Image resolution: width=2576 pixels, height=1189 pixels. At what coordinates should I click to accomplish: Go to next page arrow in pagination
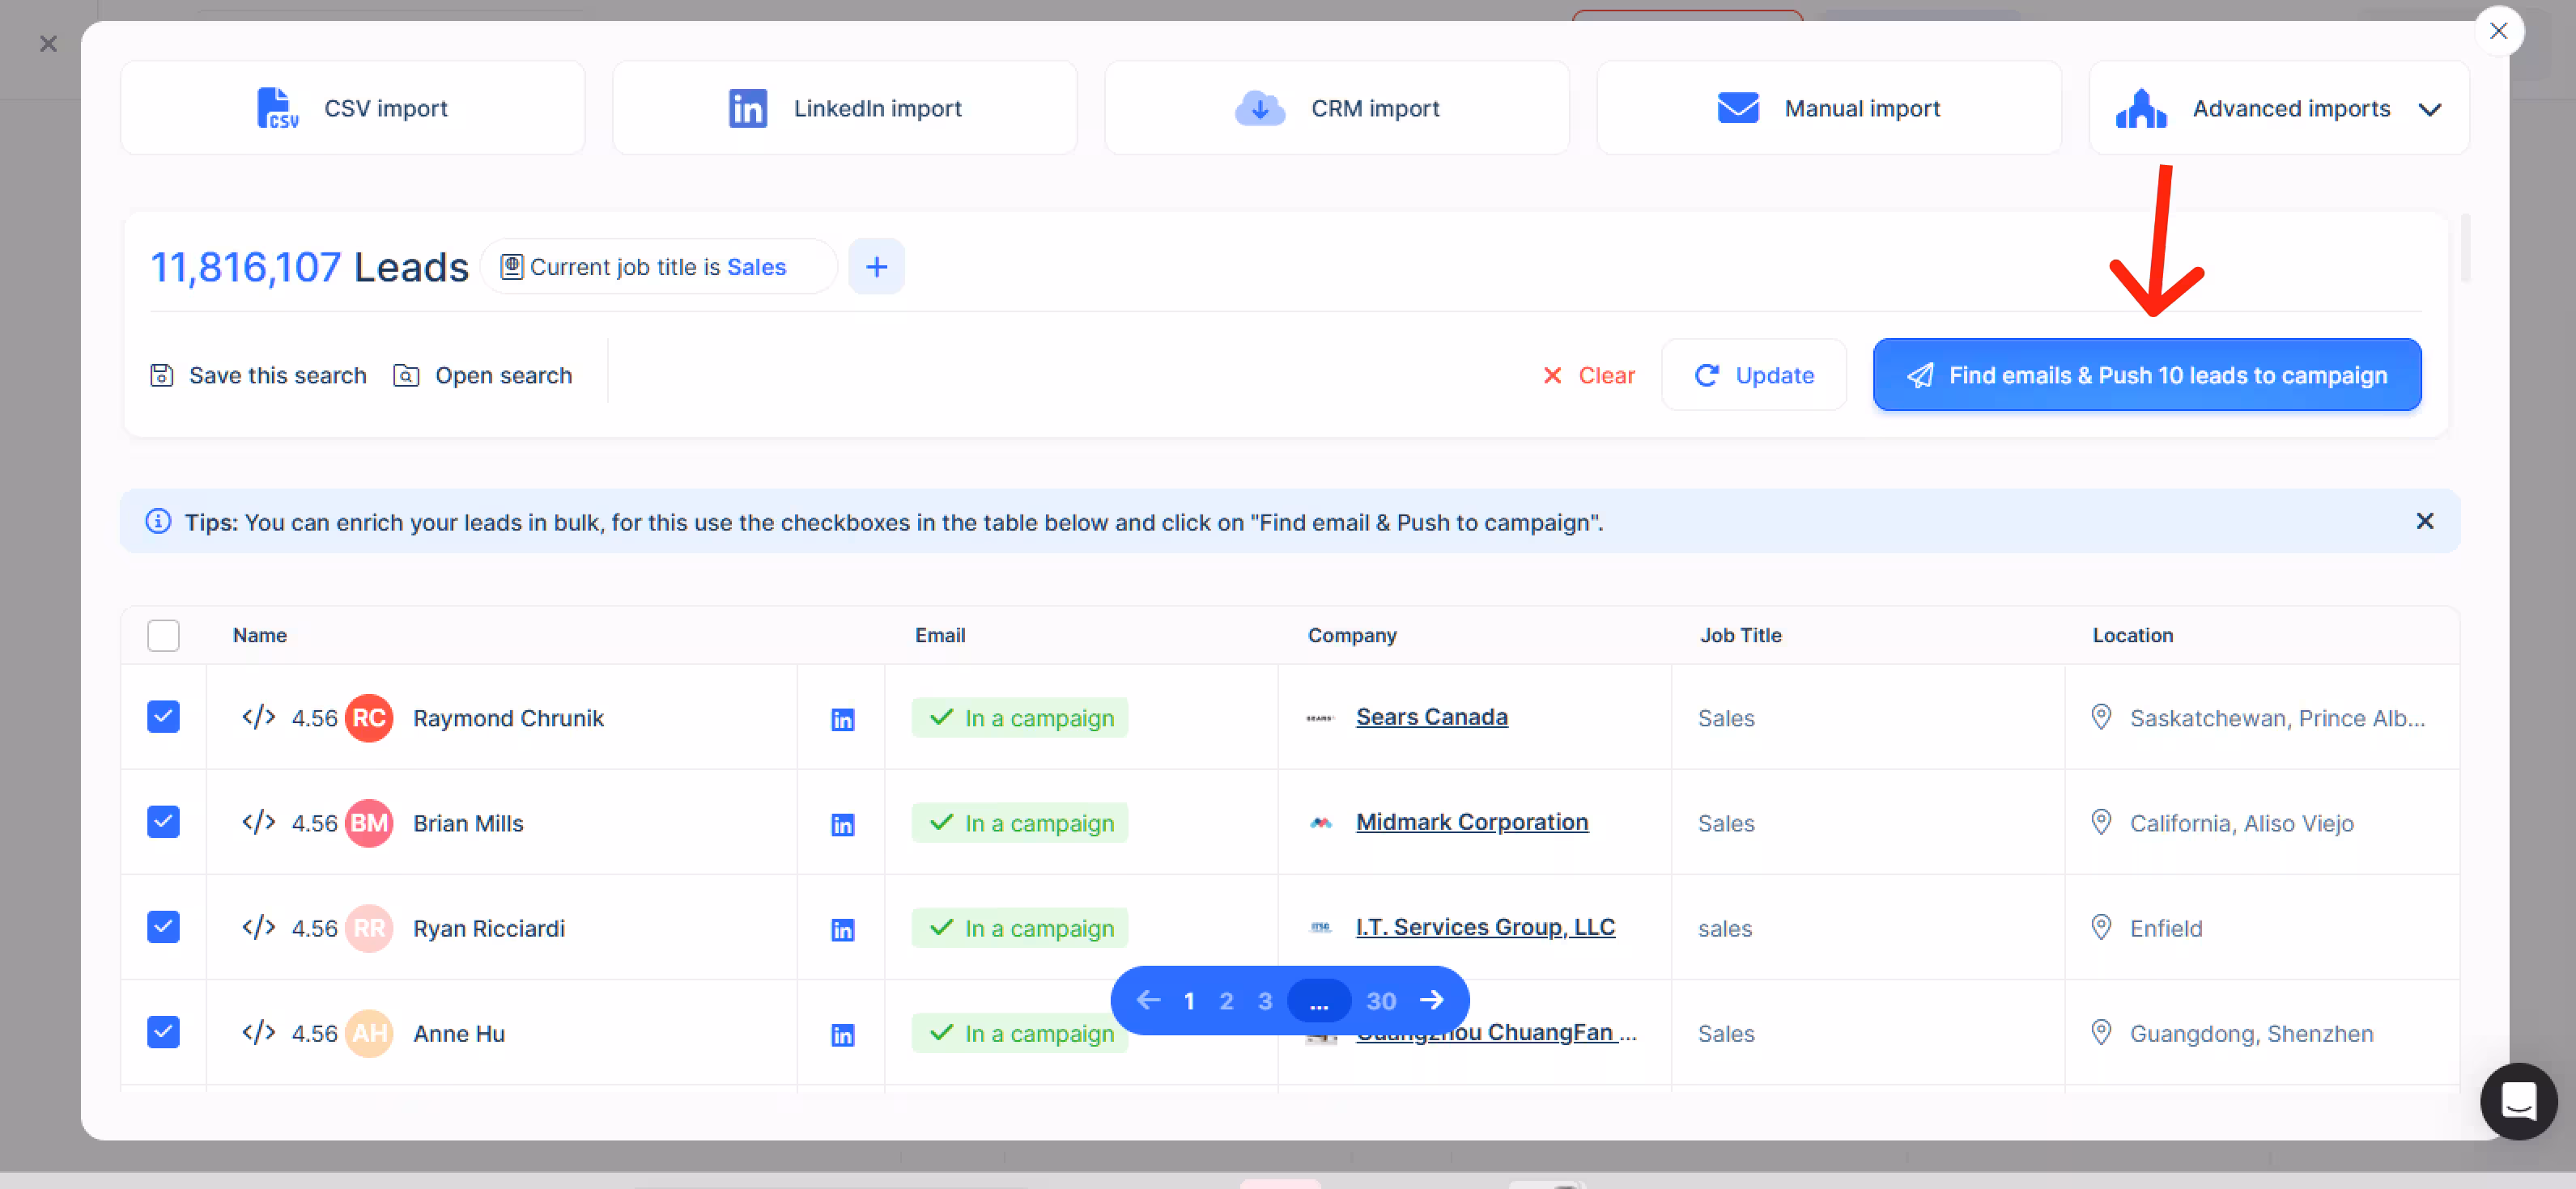(x=1432, y=1001)
